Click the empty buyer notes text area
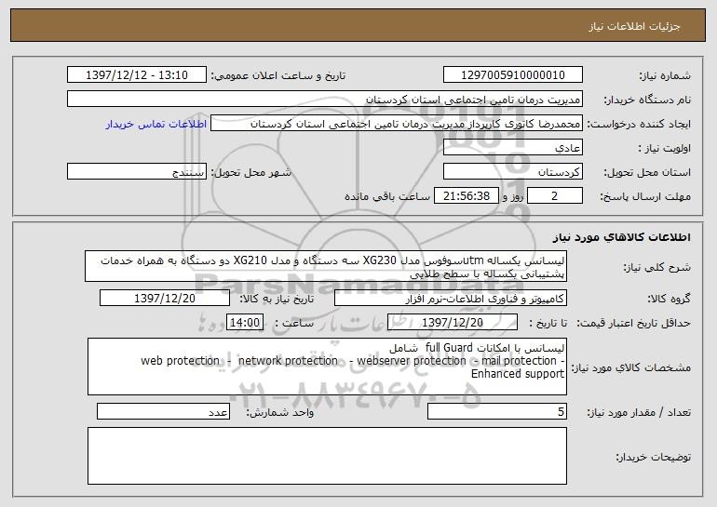Viewport: 717px width, 507px height. tap(327, 456)
